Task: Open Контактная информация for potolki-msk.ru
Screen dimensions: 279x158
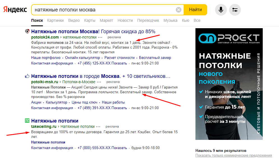Action: [52, 108]
